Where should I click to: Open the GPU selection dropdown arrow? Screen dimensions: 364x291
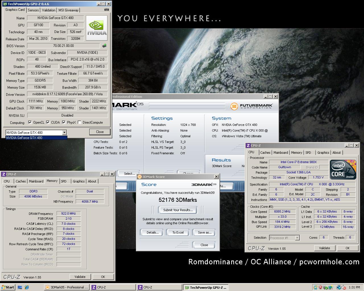tap(64, 132)
